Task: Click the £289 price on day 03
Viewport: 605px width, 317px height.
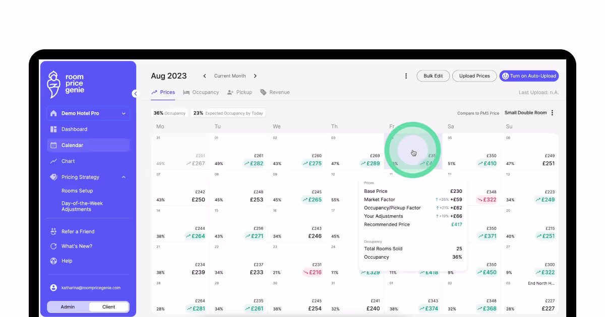Action: click(370, 164)
